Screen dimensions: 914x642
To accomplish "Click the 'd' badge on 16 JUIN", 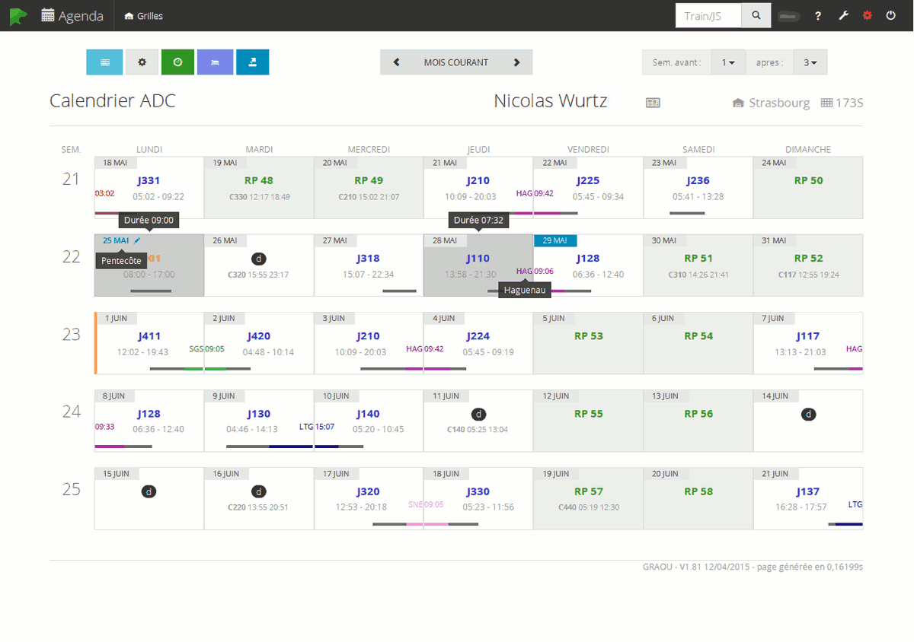I will click(x=259, y=491).
